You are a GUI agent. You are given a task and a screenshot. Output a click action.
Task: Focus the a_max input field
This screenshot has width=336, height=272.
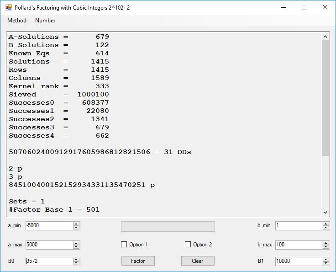48,245
